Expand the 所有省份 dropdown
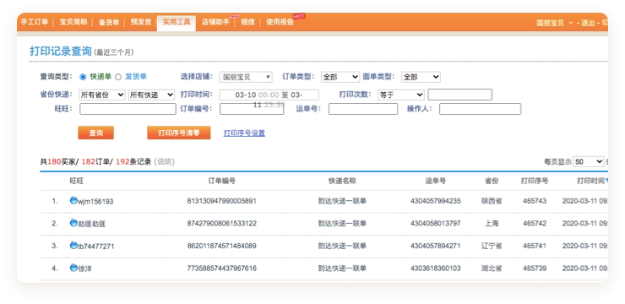The height and width of the screenshot is (304, 625). (x=102, y=95)
